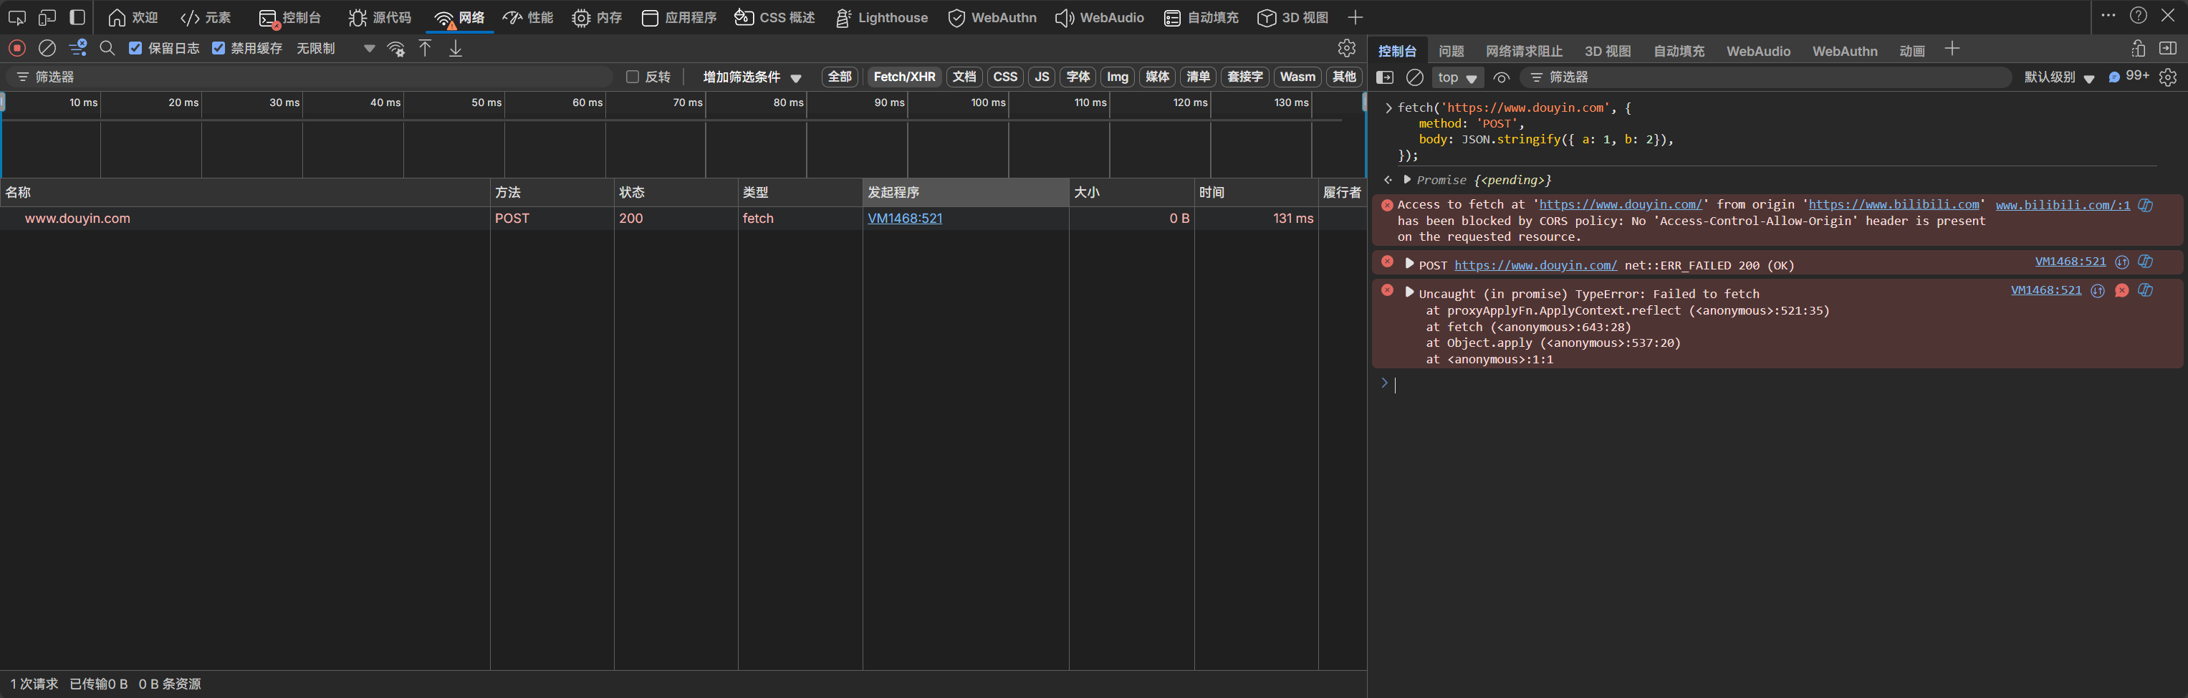2188x698 pixels.
Task: Uncheck the 禁用缓存 checkbox
Action: pos(219,49)
